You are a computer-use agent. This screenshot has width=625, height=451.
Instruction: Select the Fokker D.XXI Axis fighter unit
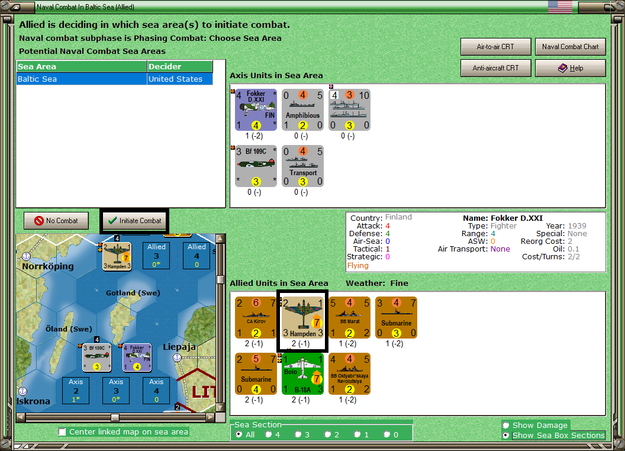(x=256, y=109)
